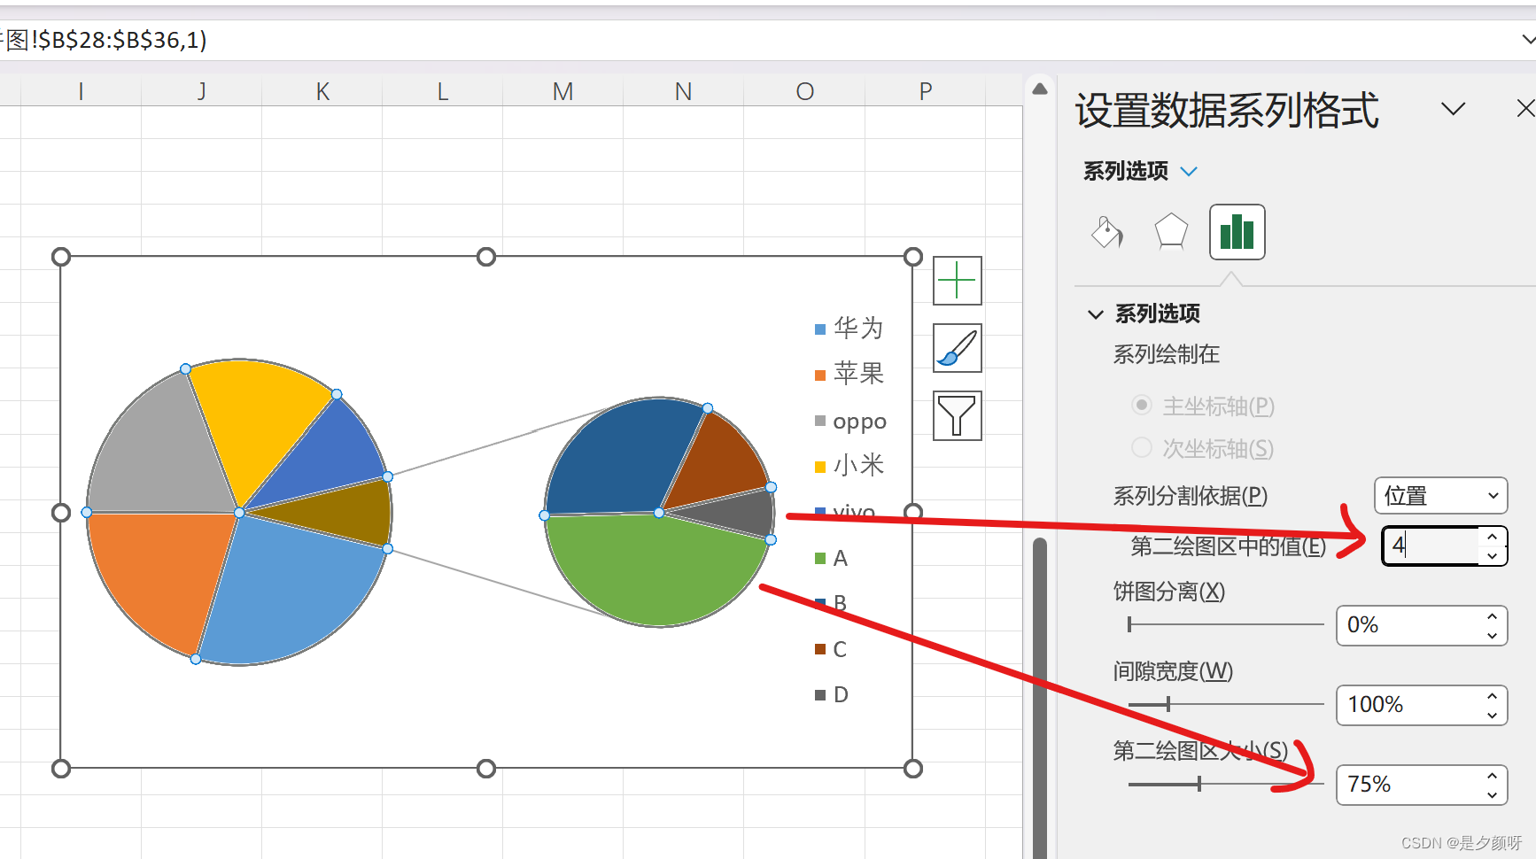Click the vertical scrollbar thumb
This screenshot has width=1536, height=859.
click(x=1040, y=698)
